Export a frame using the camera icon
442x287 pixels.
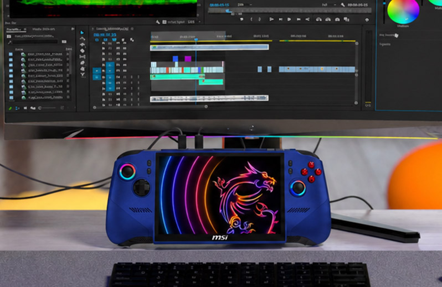[337, 19]
